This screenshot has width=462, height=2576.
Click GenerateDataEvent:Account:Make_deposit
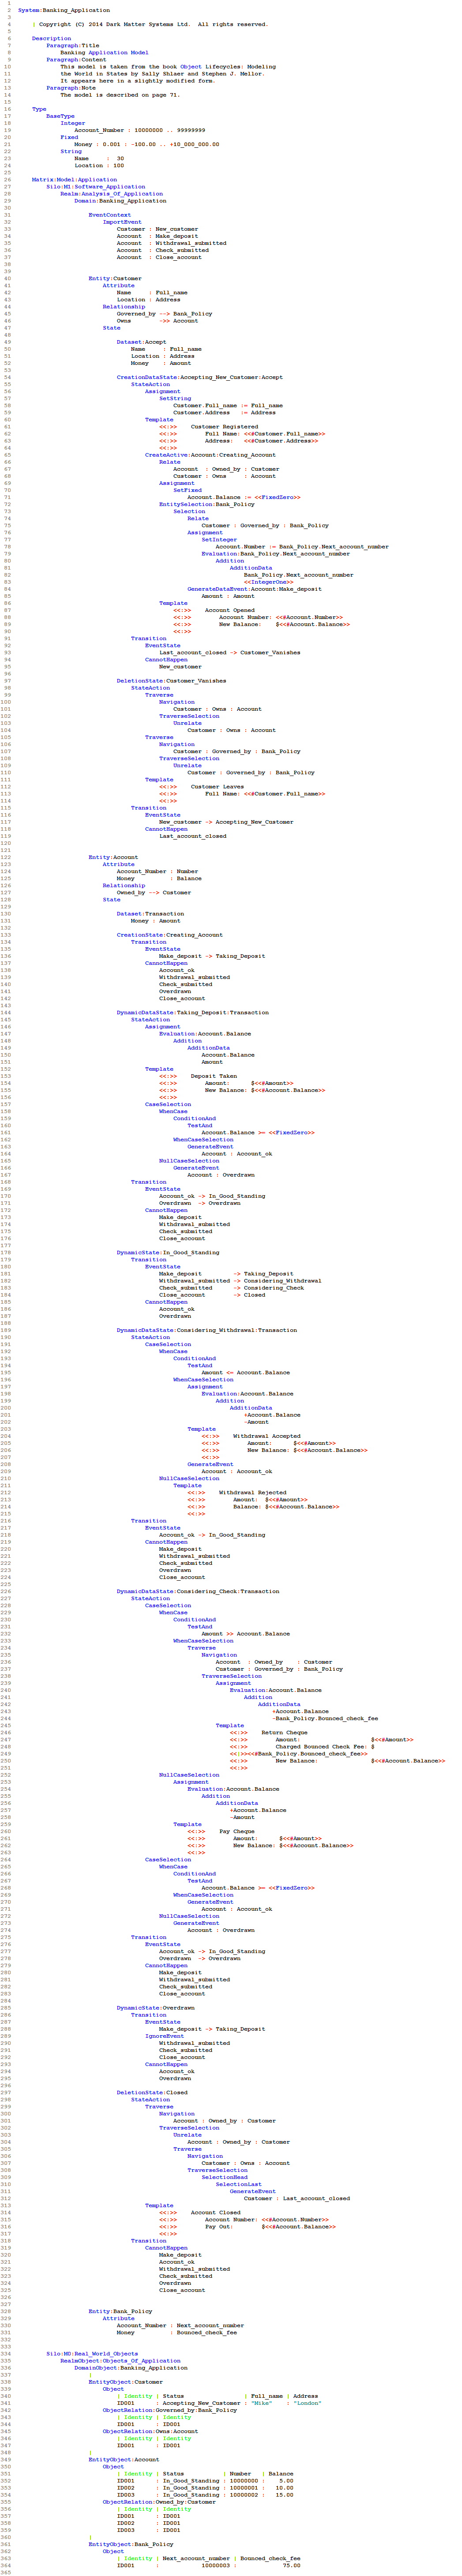[x=254, y=590]
